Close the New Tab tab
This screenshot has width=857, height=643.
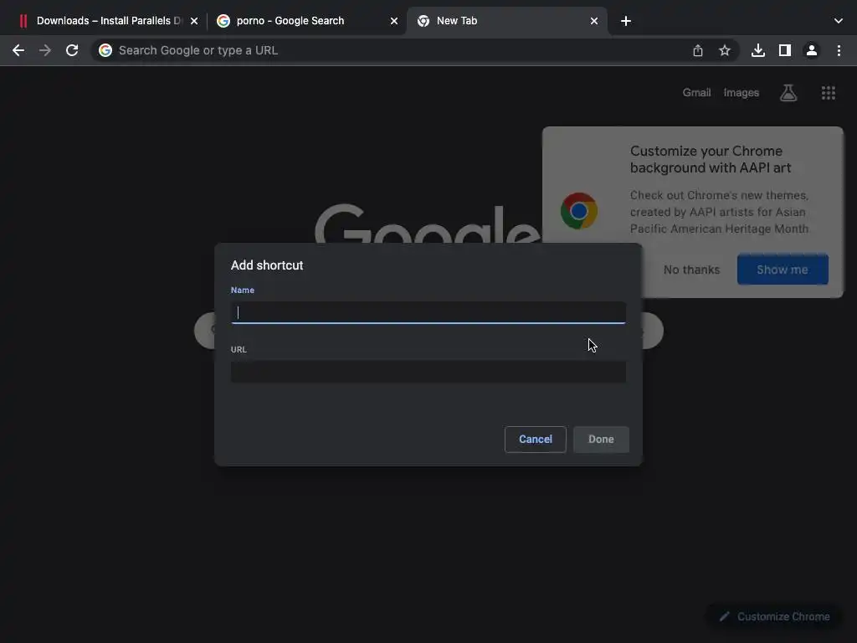tap(594, 21)
